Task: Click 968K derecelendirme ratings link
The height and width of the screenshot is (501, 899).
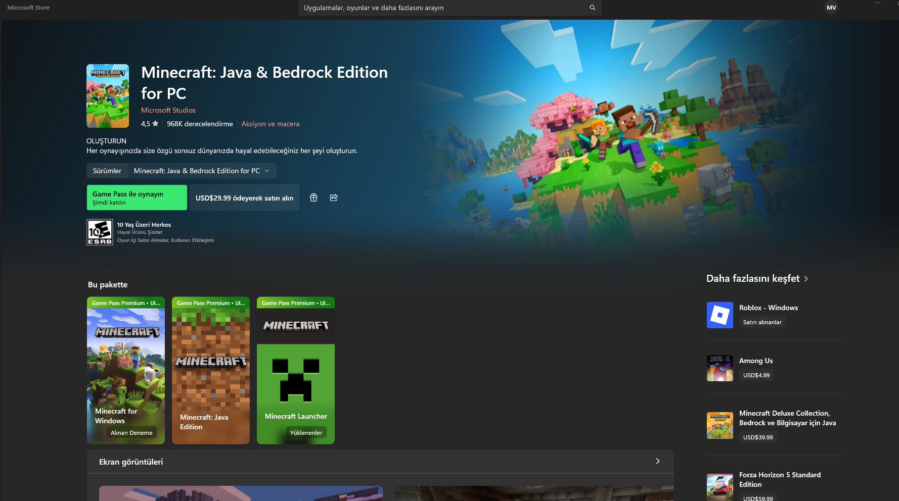Action: tap(200, 124)
